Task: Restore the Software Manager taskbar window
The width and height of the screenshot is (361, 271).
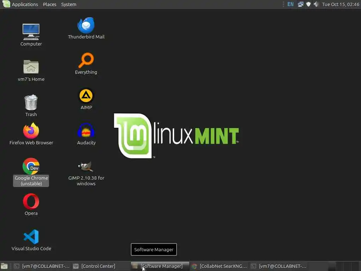Action: tap(160, 266)
